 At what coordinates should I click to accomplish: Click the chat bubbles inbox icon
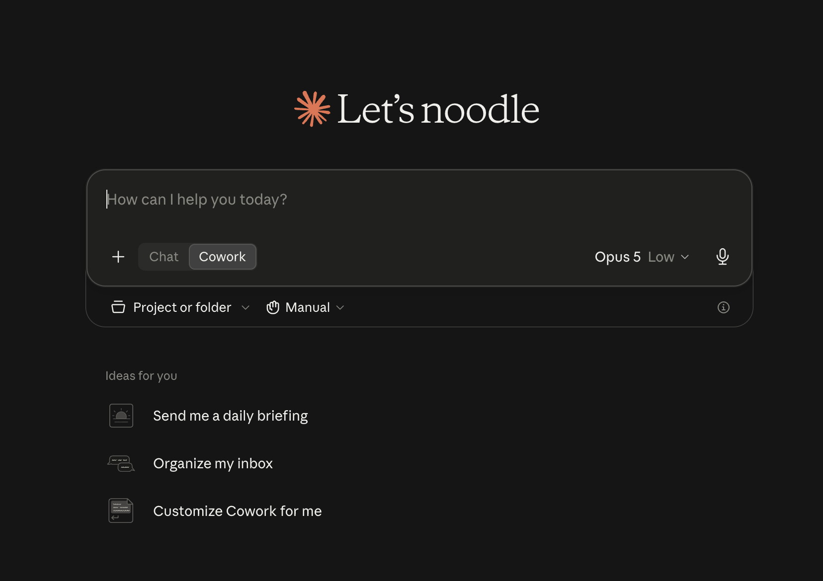(121, 463)
